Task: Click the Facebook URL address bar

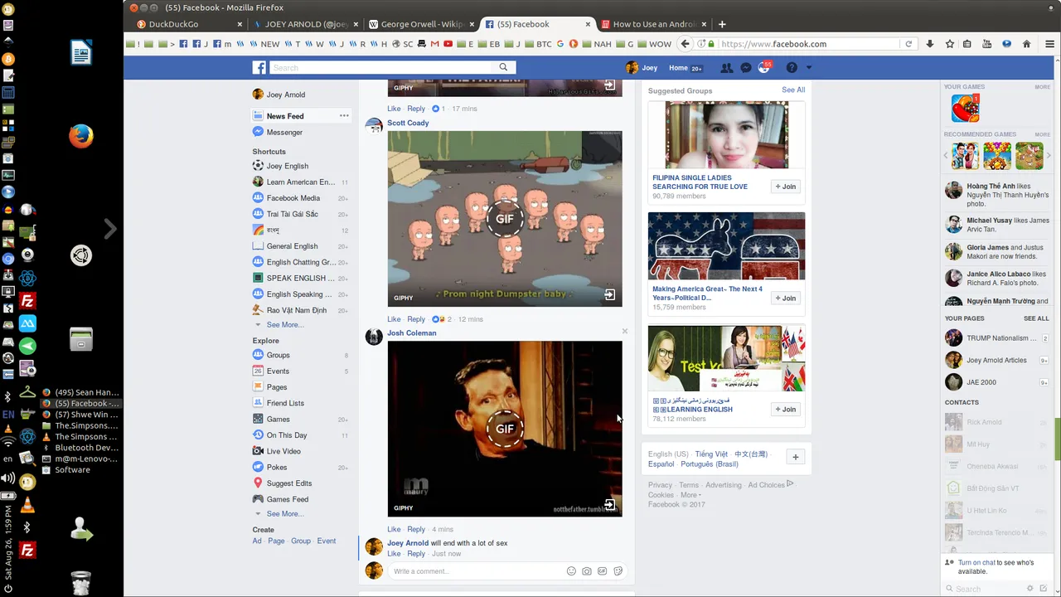Action: coord(808,44)
